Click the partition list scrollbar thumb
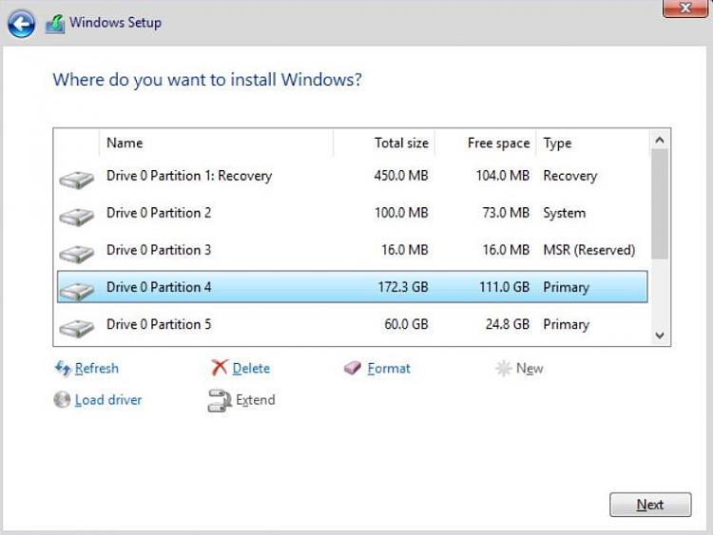Viewport: 713px width, 535px height. click(660, 204)
